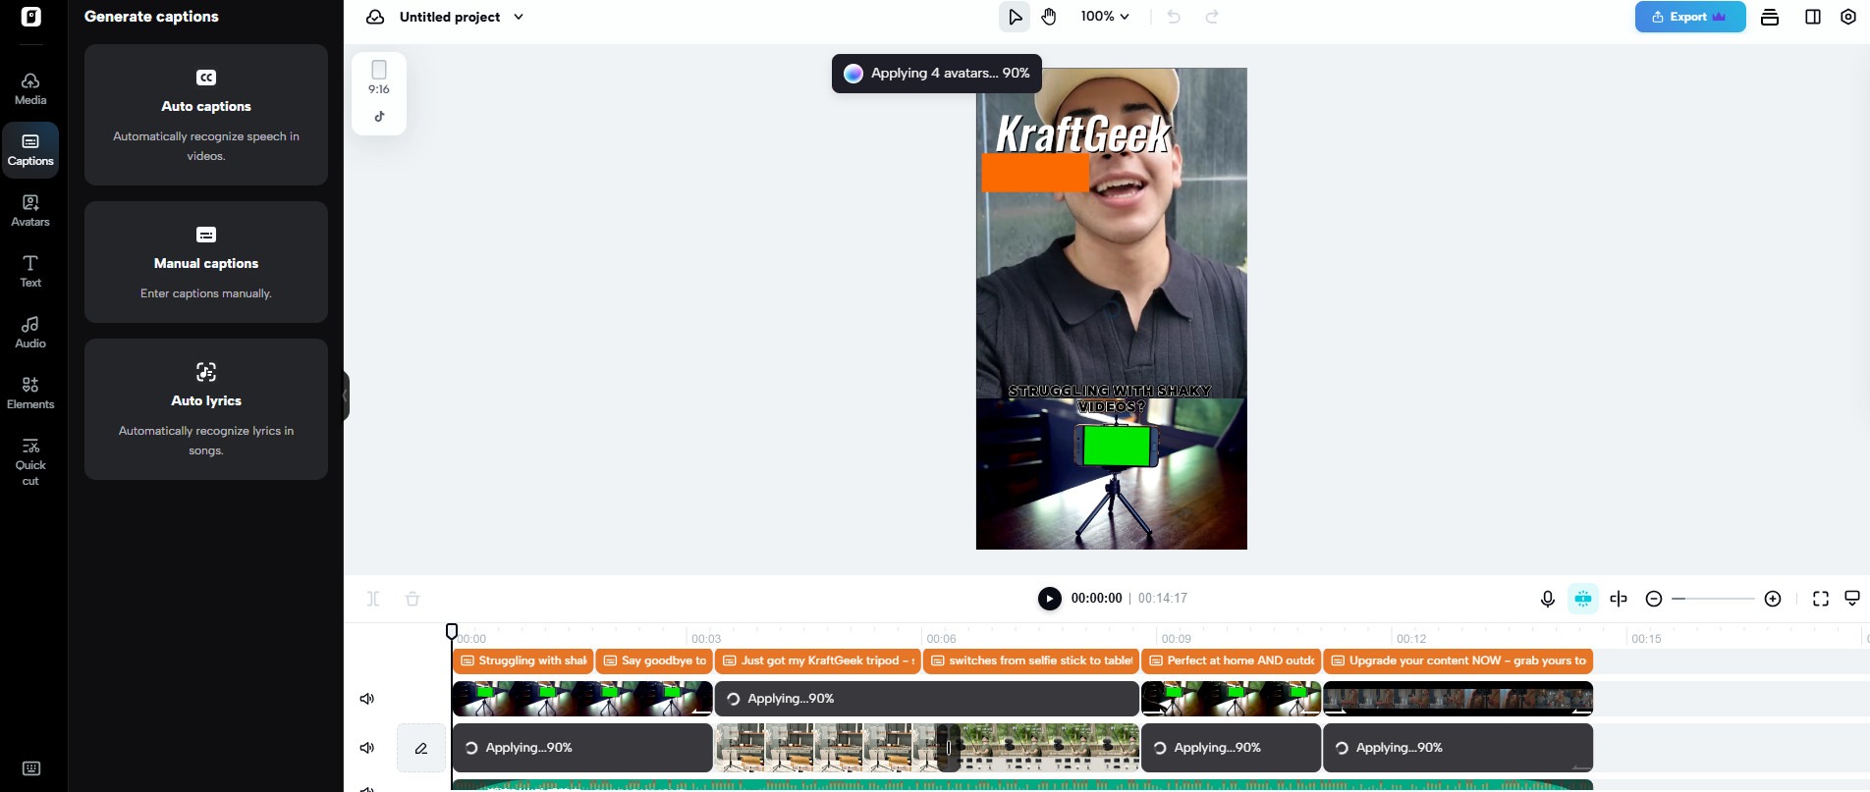Mute the upper video track
Image resolution: width=1870 pixels, height=792 pixels.
(367, 699)
